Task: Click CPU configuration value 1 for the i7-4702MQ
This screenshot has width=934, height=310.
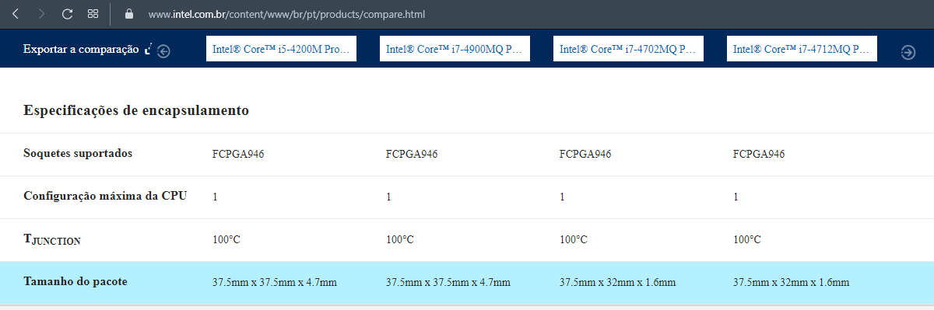Action: (x=562, y=197)
